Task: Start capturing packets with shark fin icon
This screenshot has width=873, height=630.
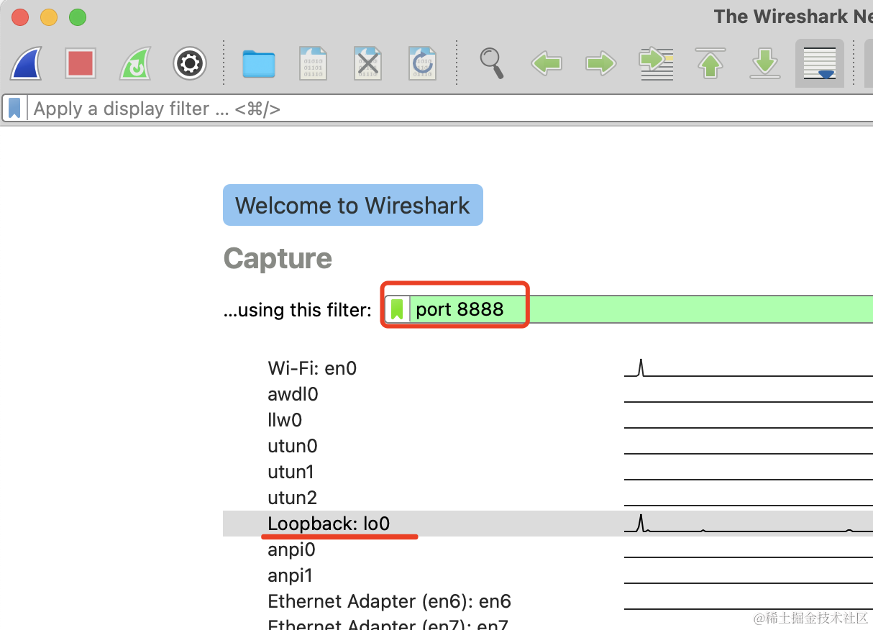Action: pyautogui.click(x=26, y=63)
